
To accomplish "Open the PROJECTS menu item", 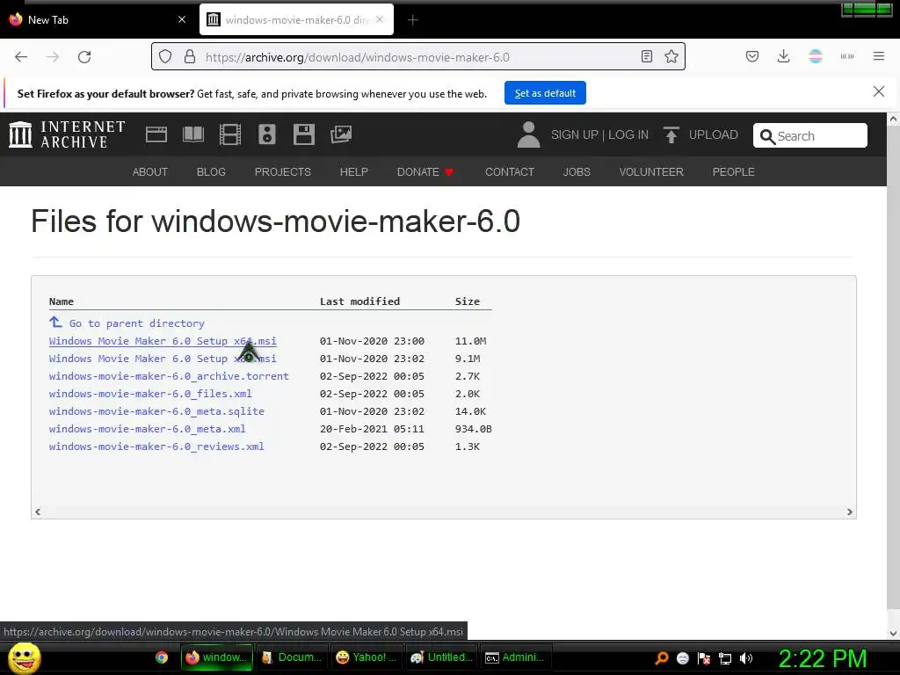I will (x=283, y=171).
